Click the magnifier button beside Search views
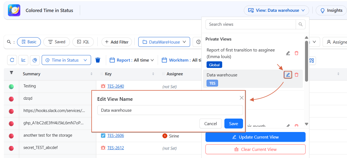This screenshot has height=158, width=347. click(x=301, y=24)
